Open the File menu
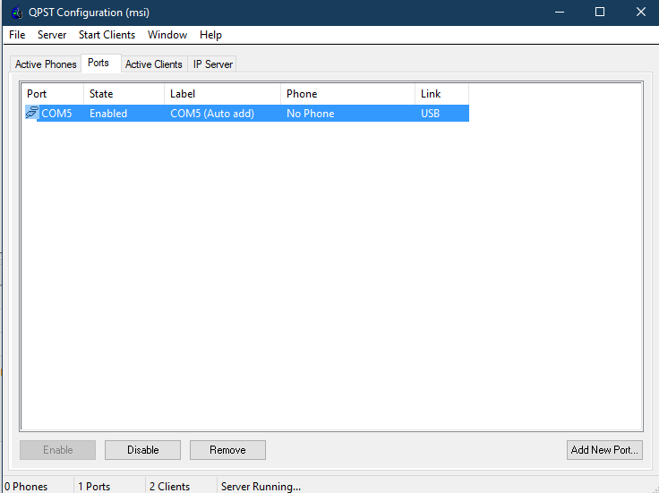The height and width of the screenshot is (493, 659). (17, 35)
